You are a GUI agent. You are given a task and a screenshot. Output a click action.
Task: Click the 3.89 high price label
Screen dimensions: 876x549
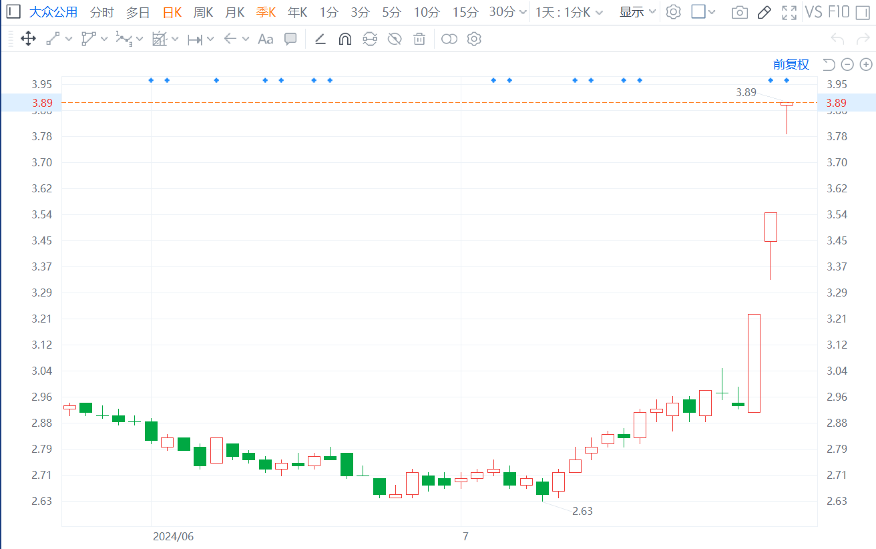click(746, 92)
